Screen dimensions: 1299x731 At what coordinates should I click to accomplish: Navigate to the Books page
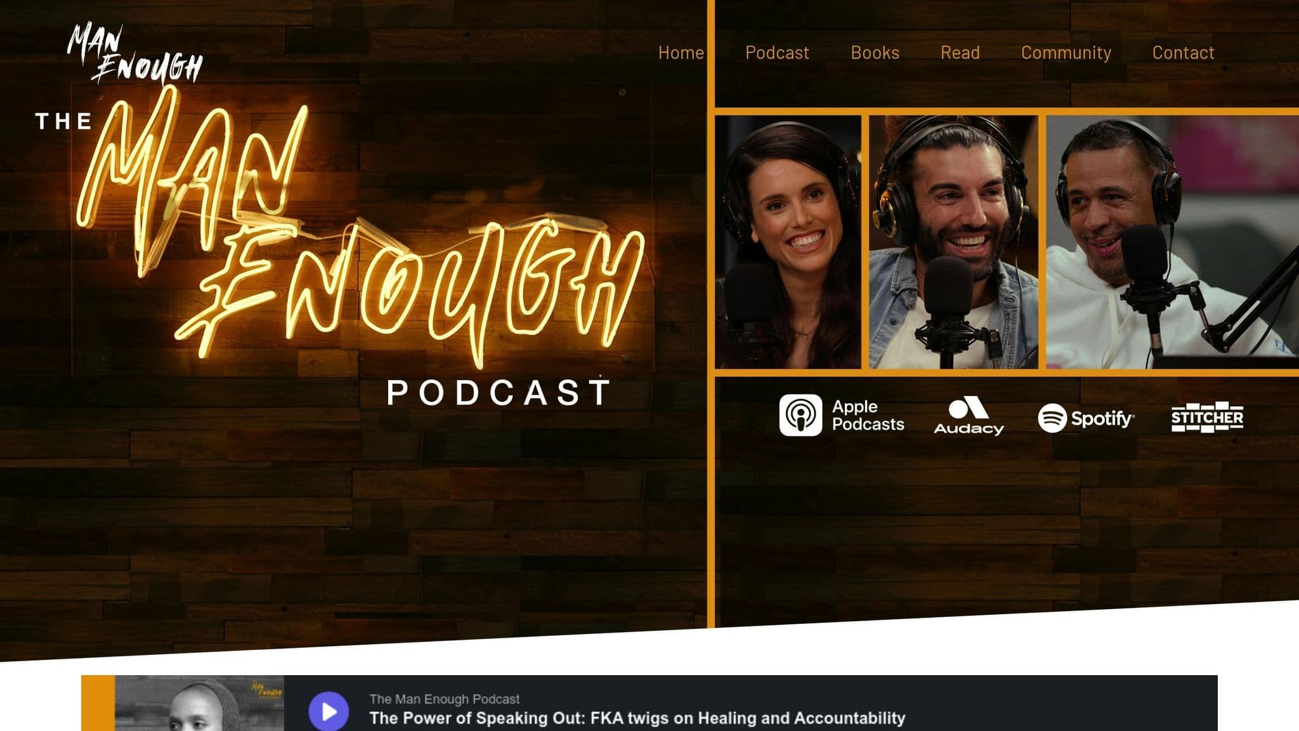(x=875, y=53)
